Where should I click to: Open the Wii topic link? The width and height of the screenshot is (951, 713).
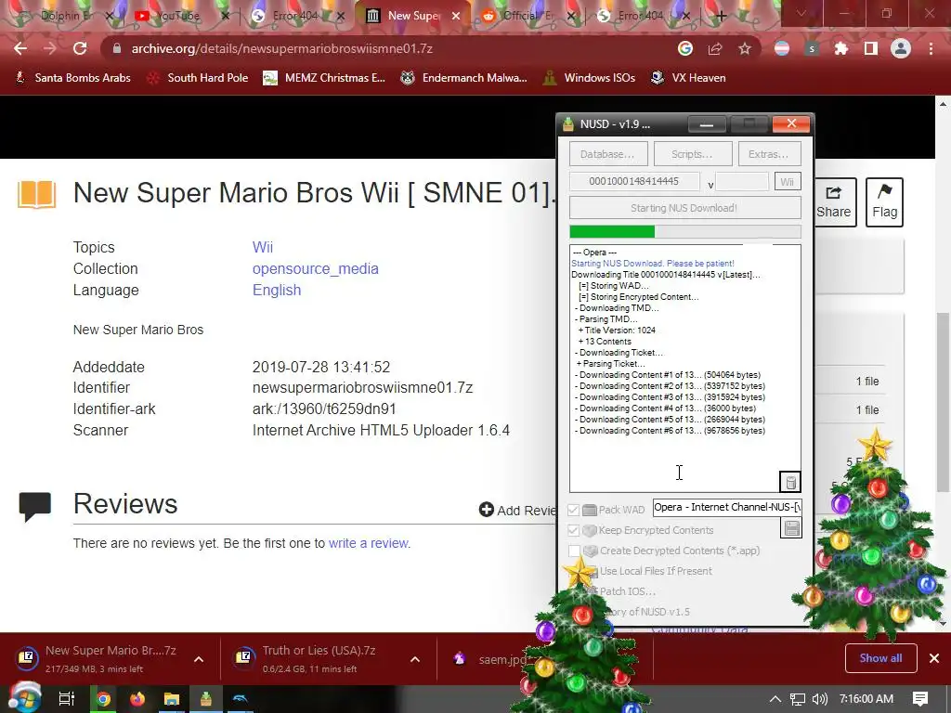[x=263, y=247]
